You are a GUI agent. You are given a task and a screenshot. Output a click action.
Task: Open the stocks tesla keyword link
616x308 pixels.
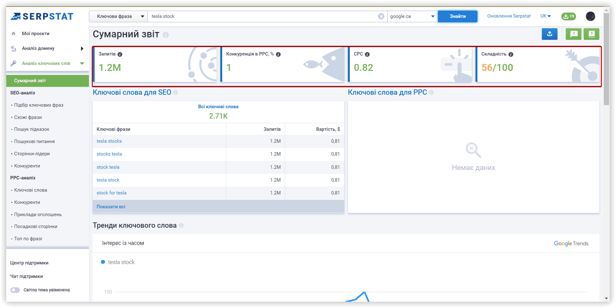point(109,154)
